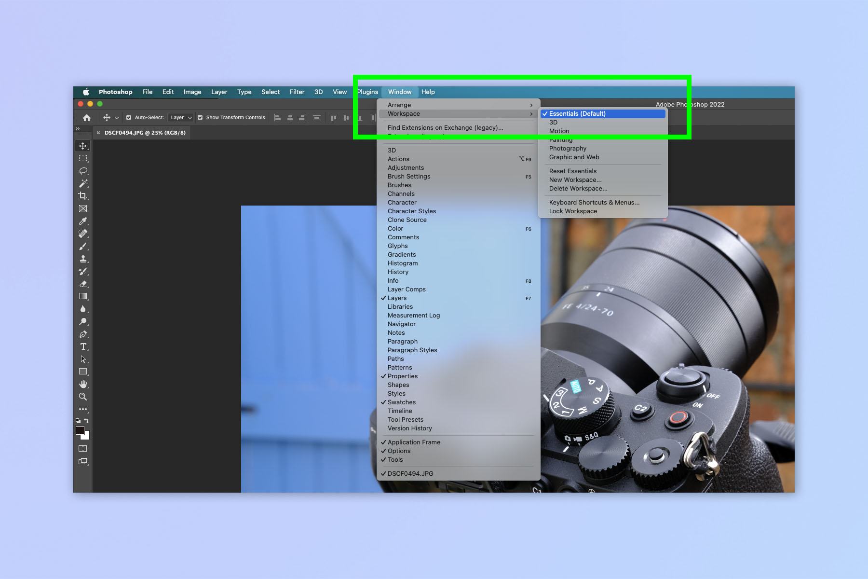
Task: Select the Hand tool
Action: (x=83, y=384)
